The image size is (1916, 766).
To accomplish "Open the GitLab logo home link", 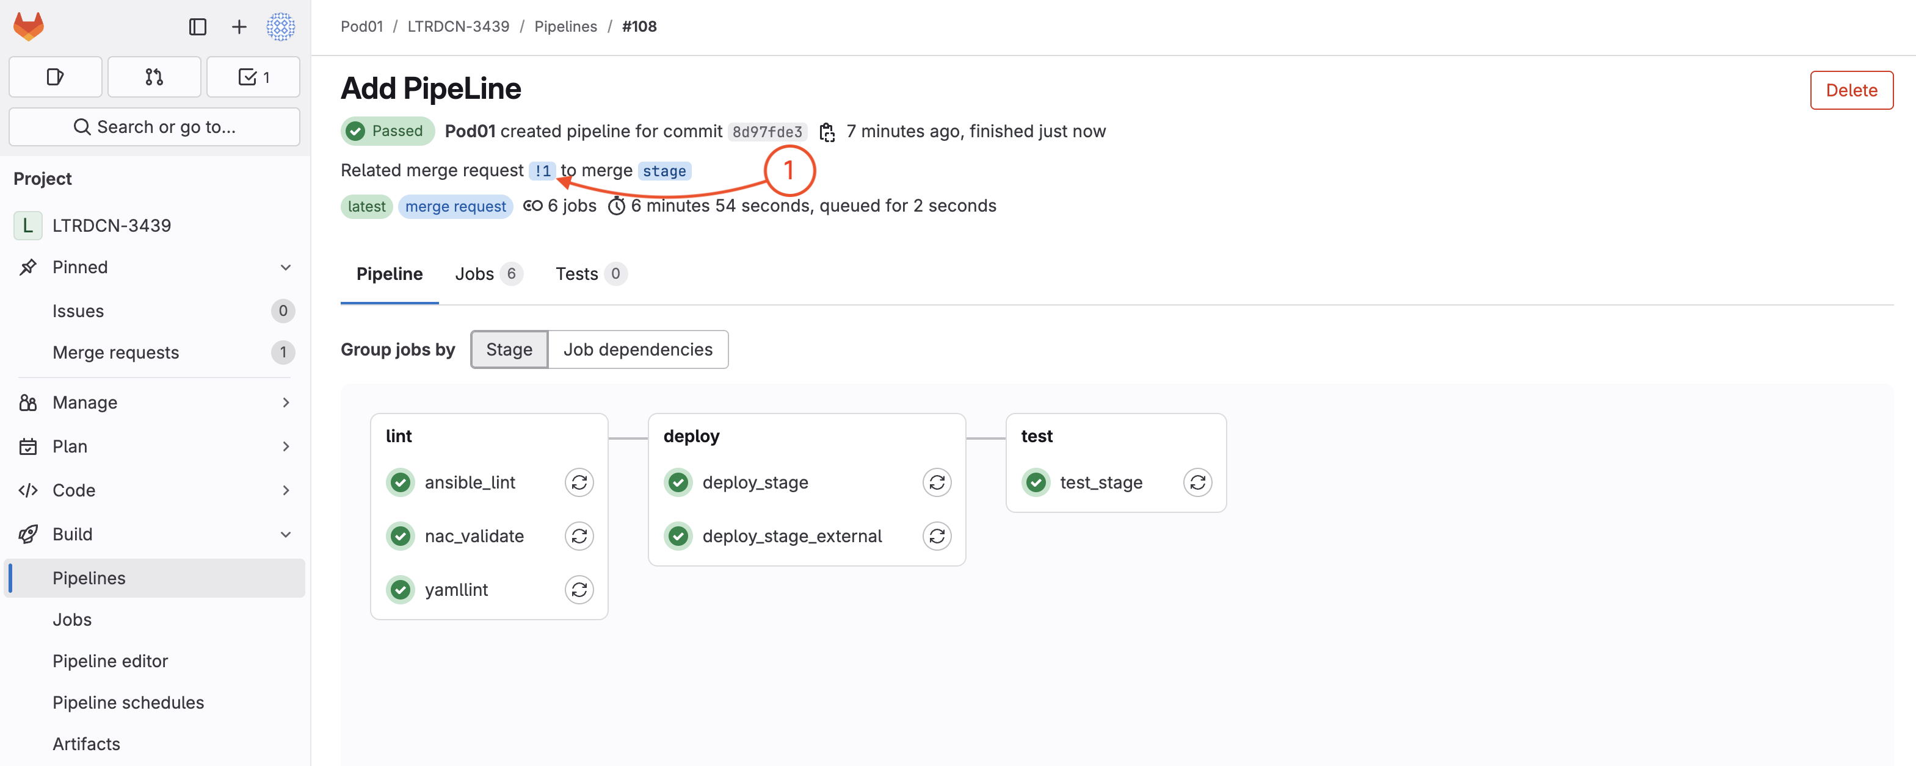I will coord(29,27).
